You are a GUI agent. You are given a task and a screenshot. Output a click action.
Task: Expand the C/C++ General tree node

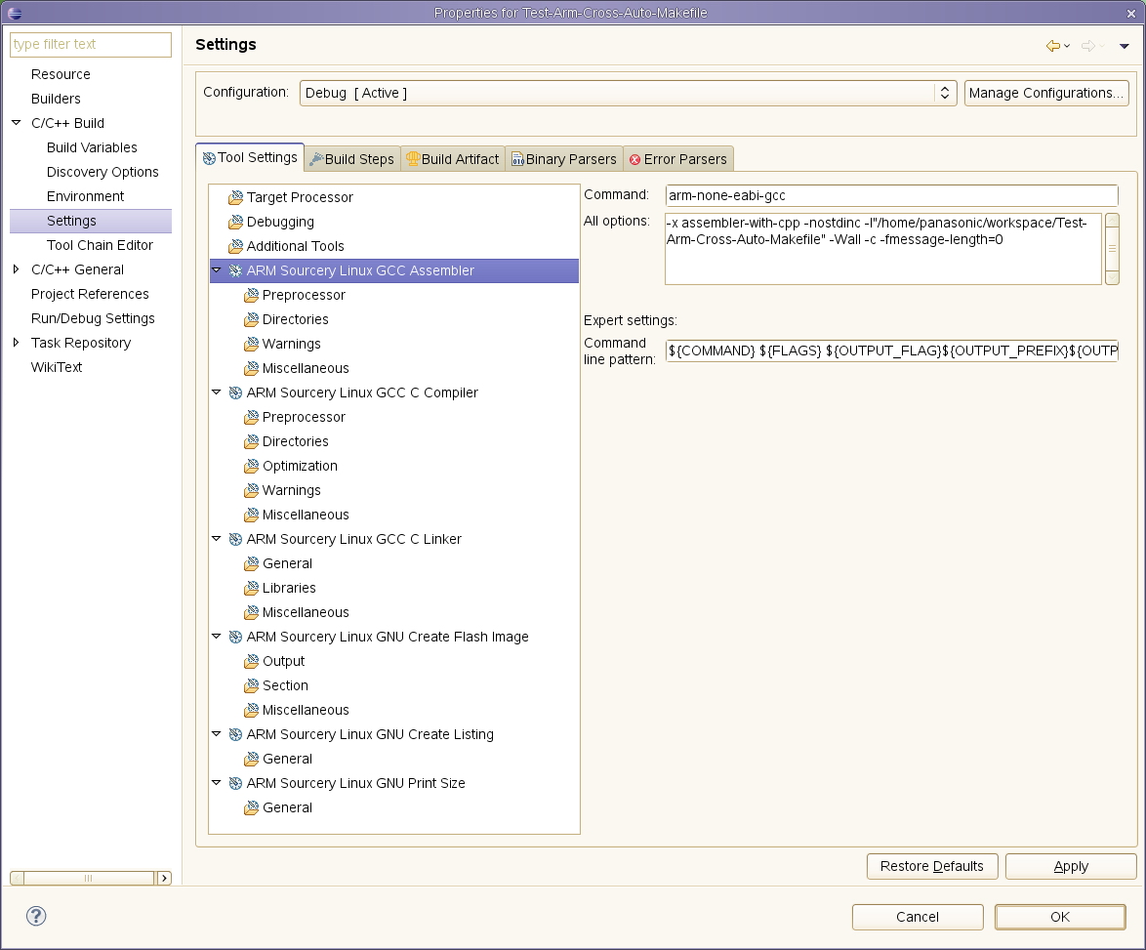16,269
